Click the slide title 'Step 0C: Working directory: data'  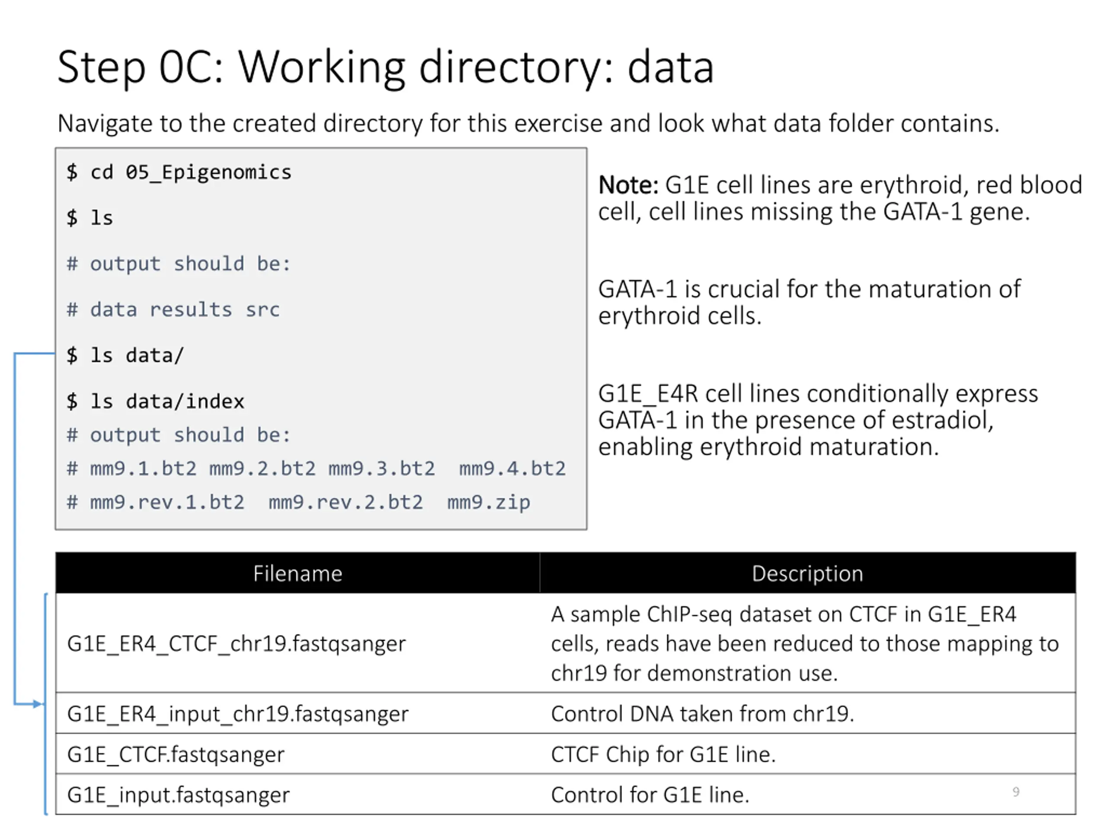click(x=385, y=67)
